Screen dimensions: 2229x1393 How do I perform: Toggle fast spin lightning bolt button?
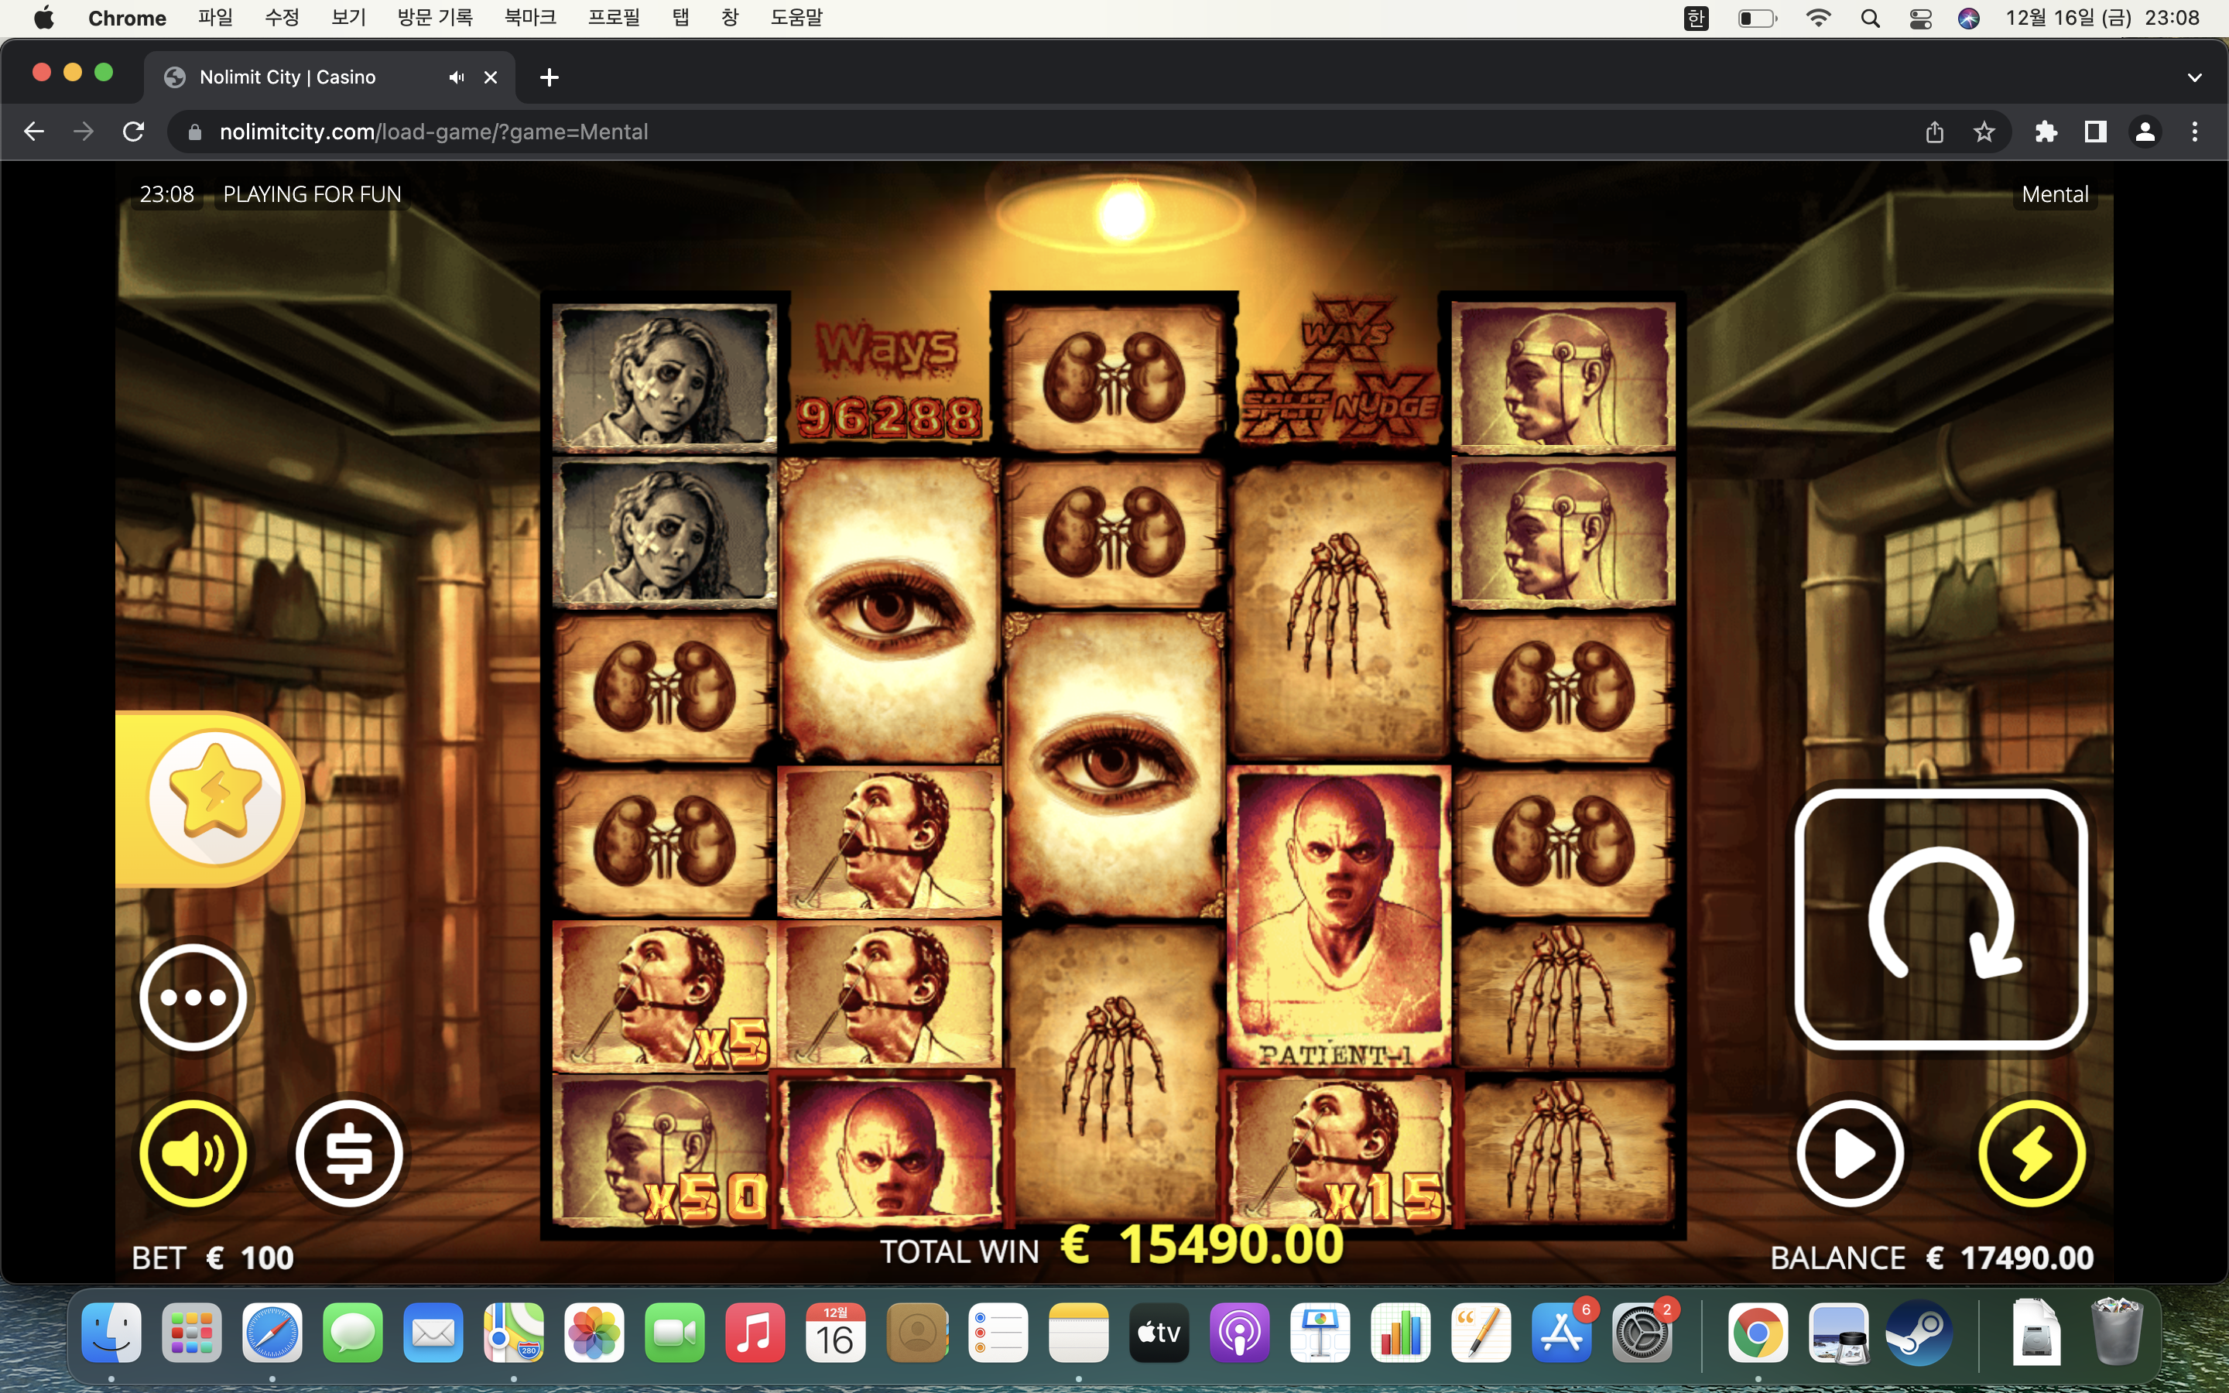point(2032,1152)
